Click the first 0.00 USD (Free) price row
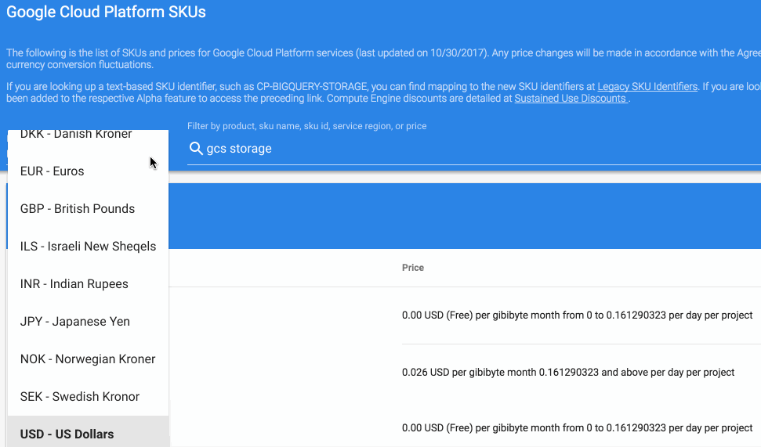Screen dimensions: 761x447 (577, 315)
